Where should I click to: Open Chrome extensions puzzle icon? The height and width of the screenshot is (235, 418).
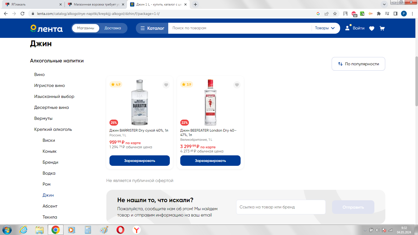point(379,14)
